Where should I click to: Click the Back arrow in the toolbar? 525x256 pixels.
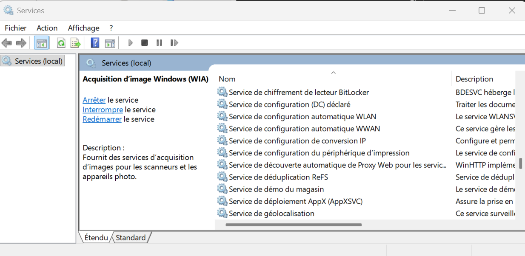pyautogui.click(x=7, y=43)
